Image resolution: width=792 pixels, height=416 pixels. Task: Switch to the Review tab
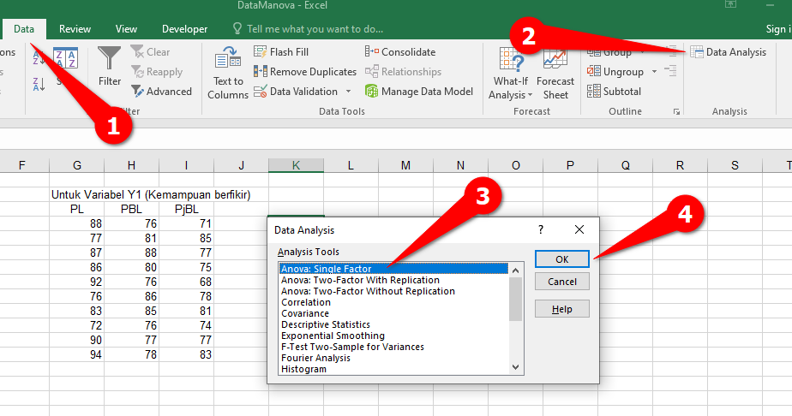pyautogui.click(x=75, y=29)
